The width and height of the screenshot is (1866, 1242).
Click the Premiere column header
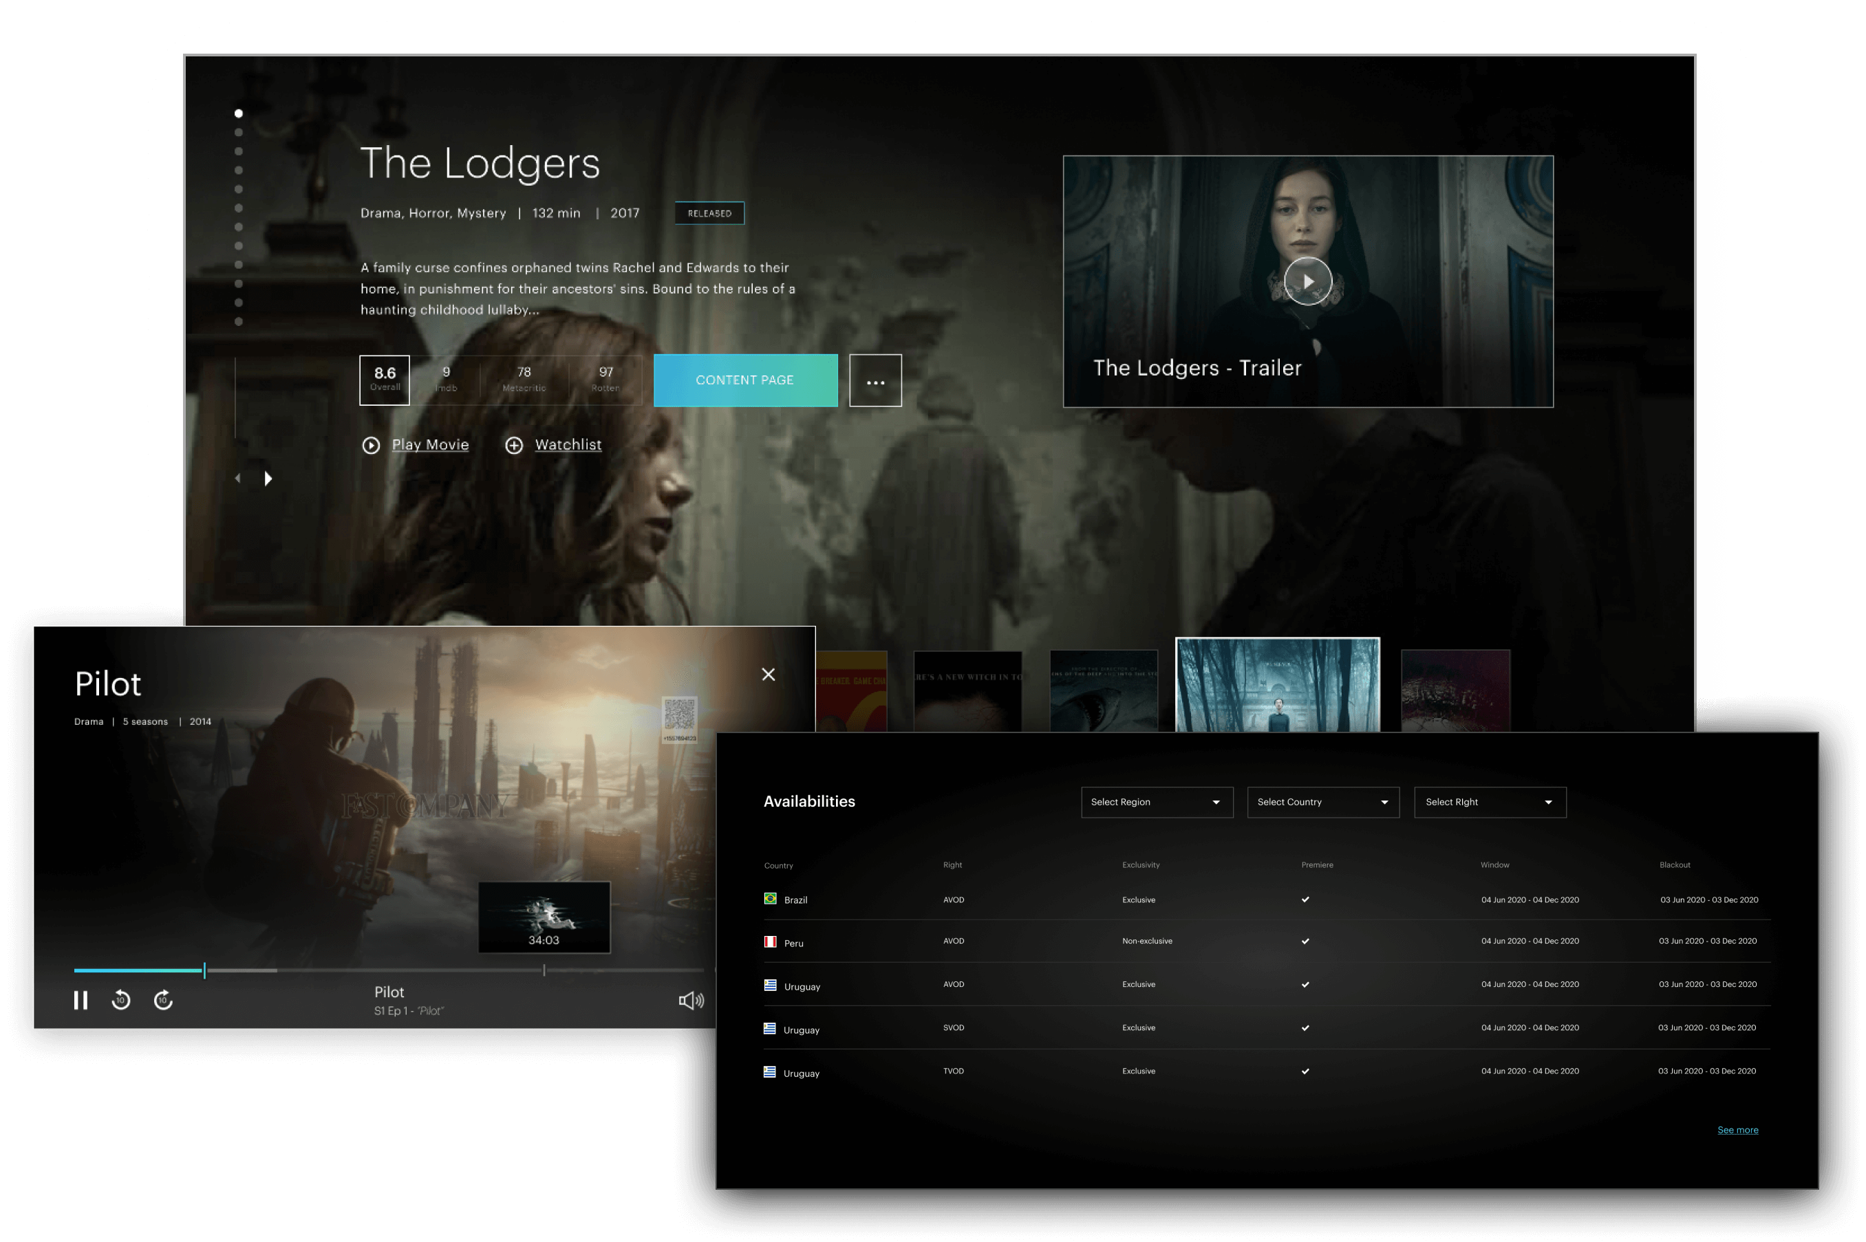(1317, 865)
